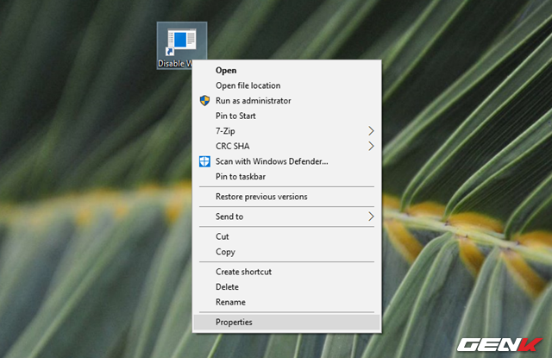Open Properties from the context menu
The width and height of the screenshot is (552, 358).
click(x=286, y=322)
